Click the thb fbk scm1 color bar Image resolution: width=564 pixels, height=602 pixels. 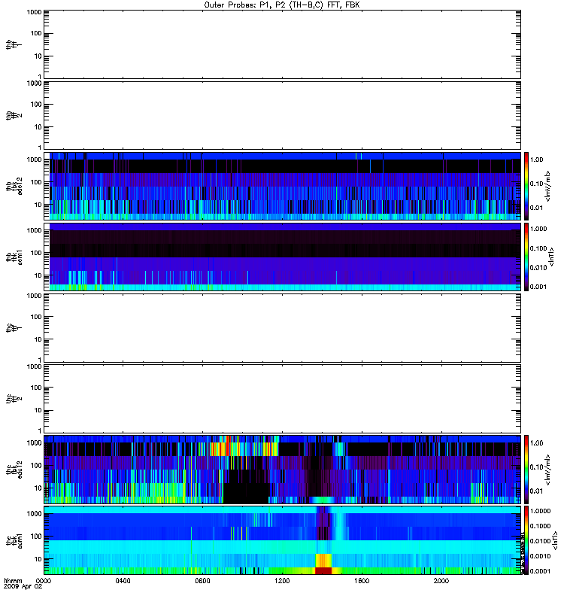[x=526, y=257]
